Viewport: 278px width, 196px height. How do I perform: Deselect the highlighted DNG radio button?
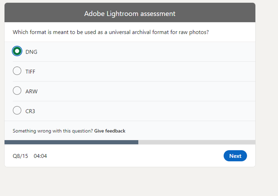pyautogui.click(x=17, y=51)
